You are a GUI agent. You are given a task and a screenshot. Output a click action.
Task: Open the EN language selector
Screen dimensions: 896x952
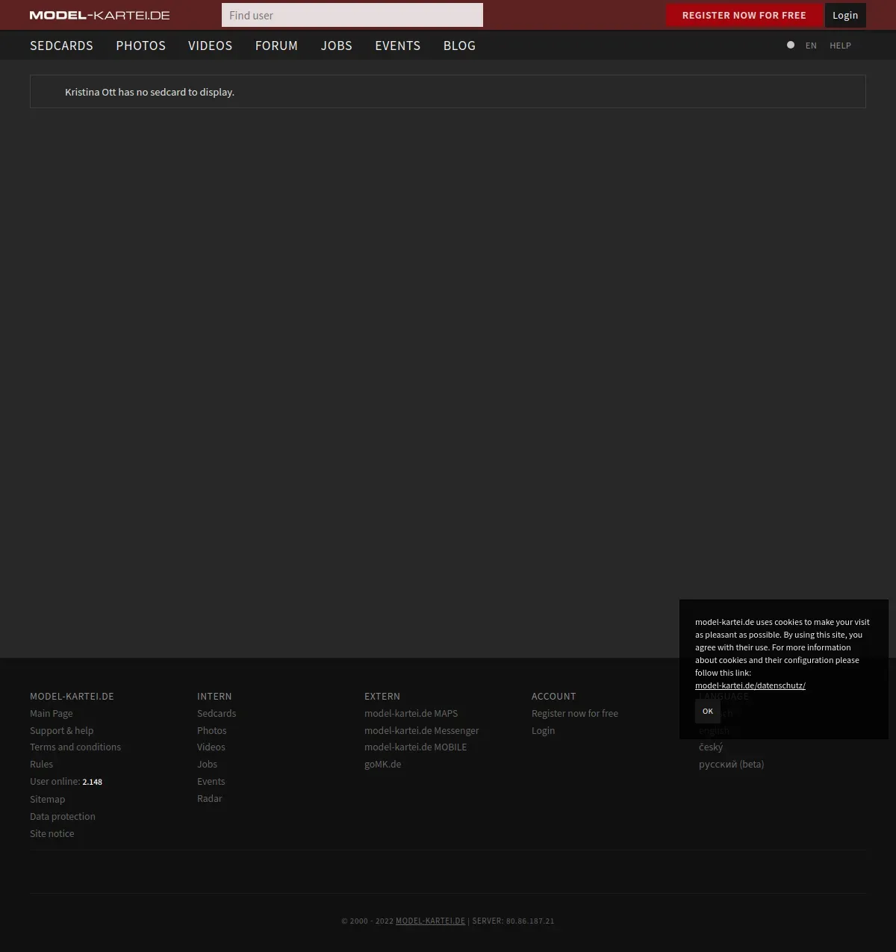[811, 46]
